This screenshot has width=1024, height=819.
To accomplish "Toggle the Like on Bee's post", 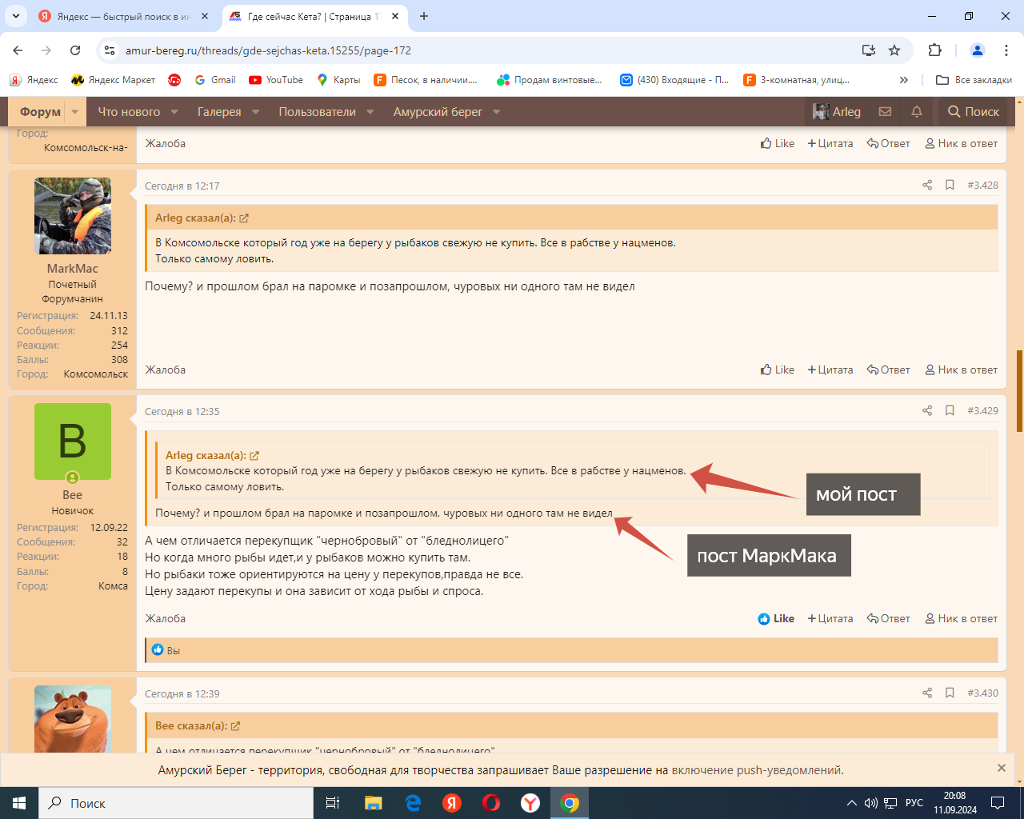I will [x=776, y=619].
